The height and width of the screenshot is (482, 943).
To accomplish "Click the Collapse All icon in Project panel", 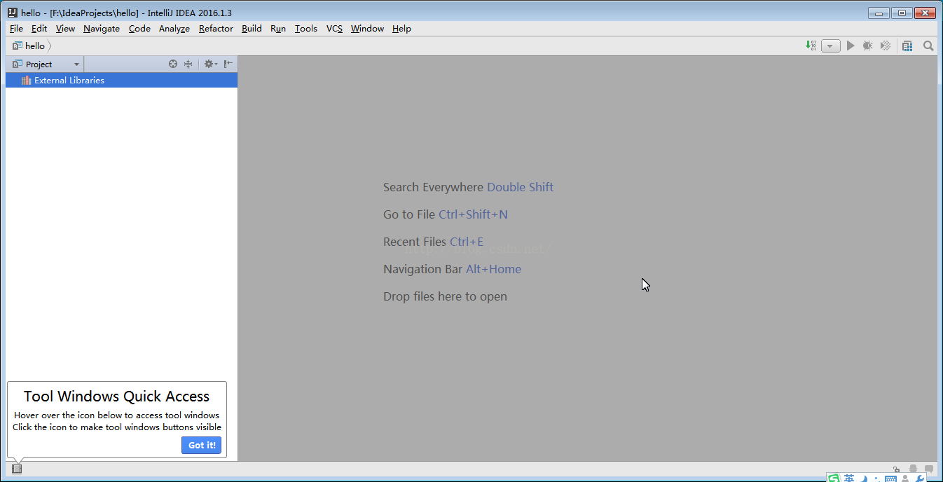I will click(x=188, y=64).
